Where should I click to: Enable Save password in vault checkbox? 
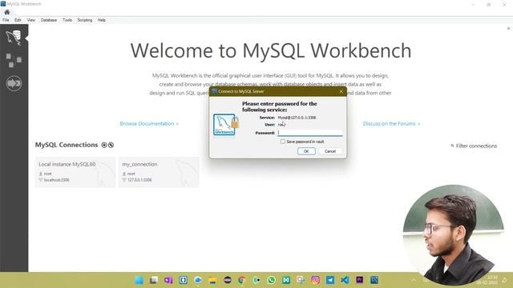[283, 142]
